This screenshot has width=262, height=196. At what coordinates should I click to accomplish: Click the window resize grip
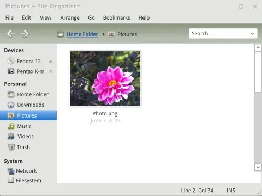pyautogui.click(x=259, y=193)
